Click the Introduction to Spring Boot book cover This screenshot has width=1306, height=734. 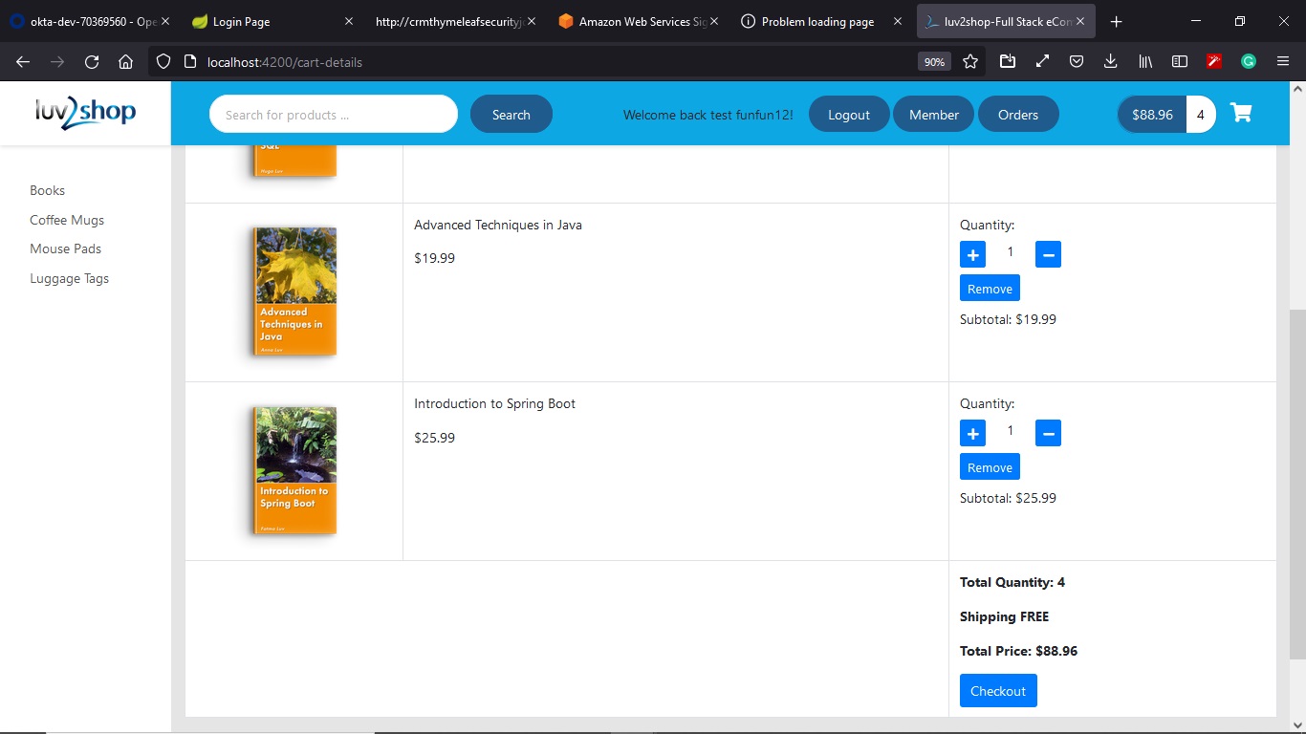(295, 470)
